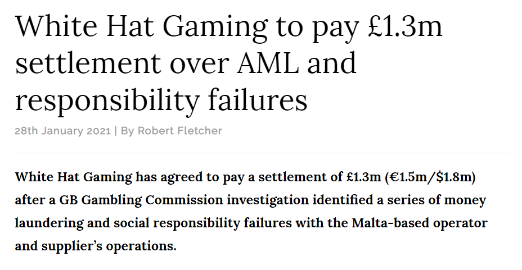Click the word 'settlement' in the headline

point(88,63)
